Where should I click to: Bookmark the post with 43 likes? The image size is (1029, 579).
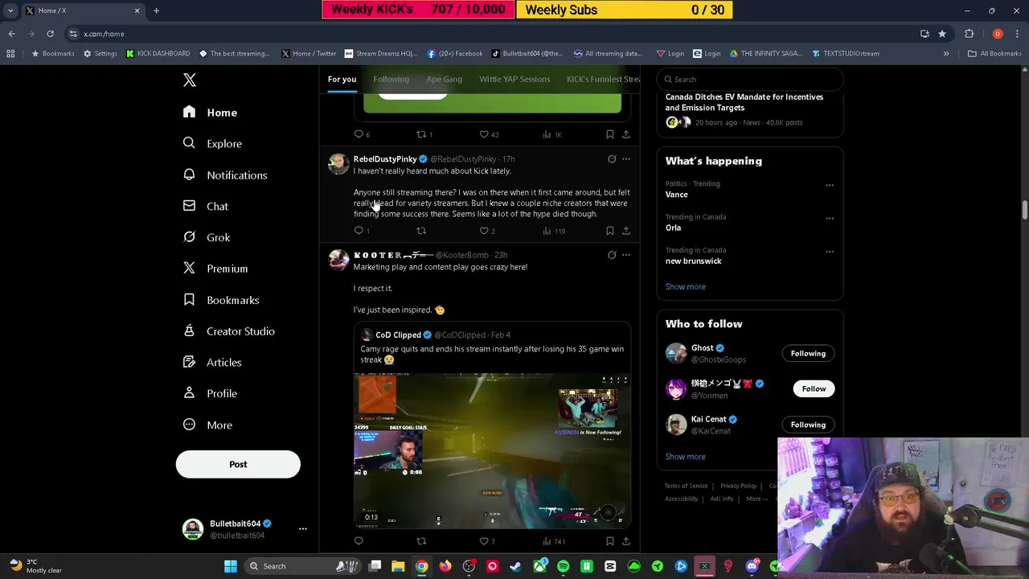tap(609, 134)
